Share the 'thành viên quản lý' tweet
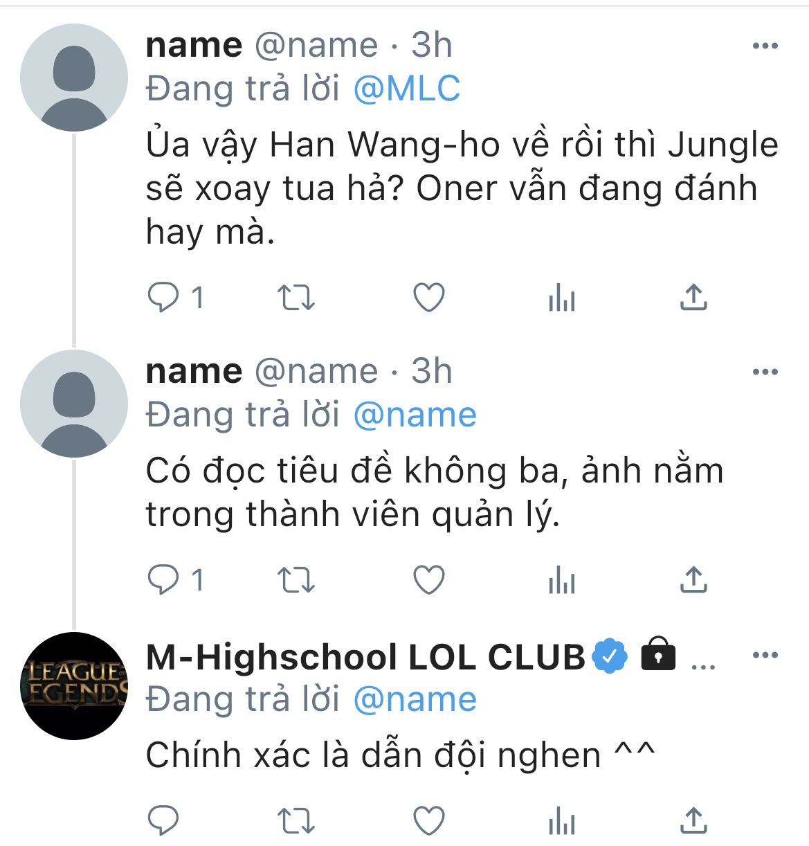 point(693,579)
